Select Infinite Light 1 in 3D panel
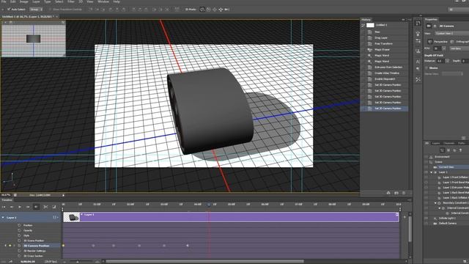This screenshot has height=264, width=469. point(448,219)
